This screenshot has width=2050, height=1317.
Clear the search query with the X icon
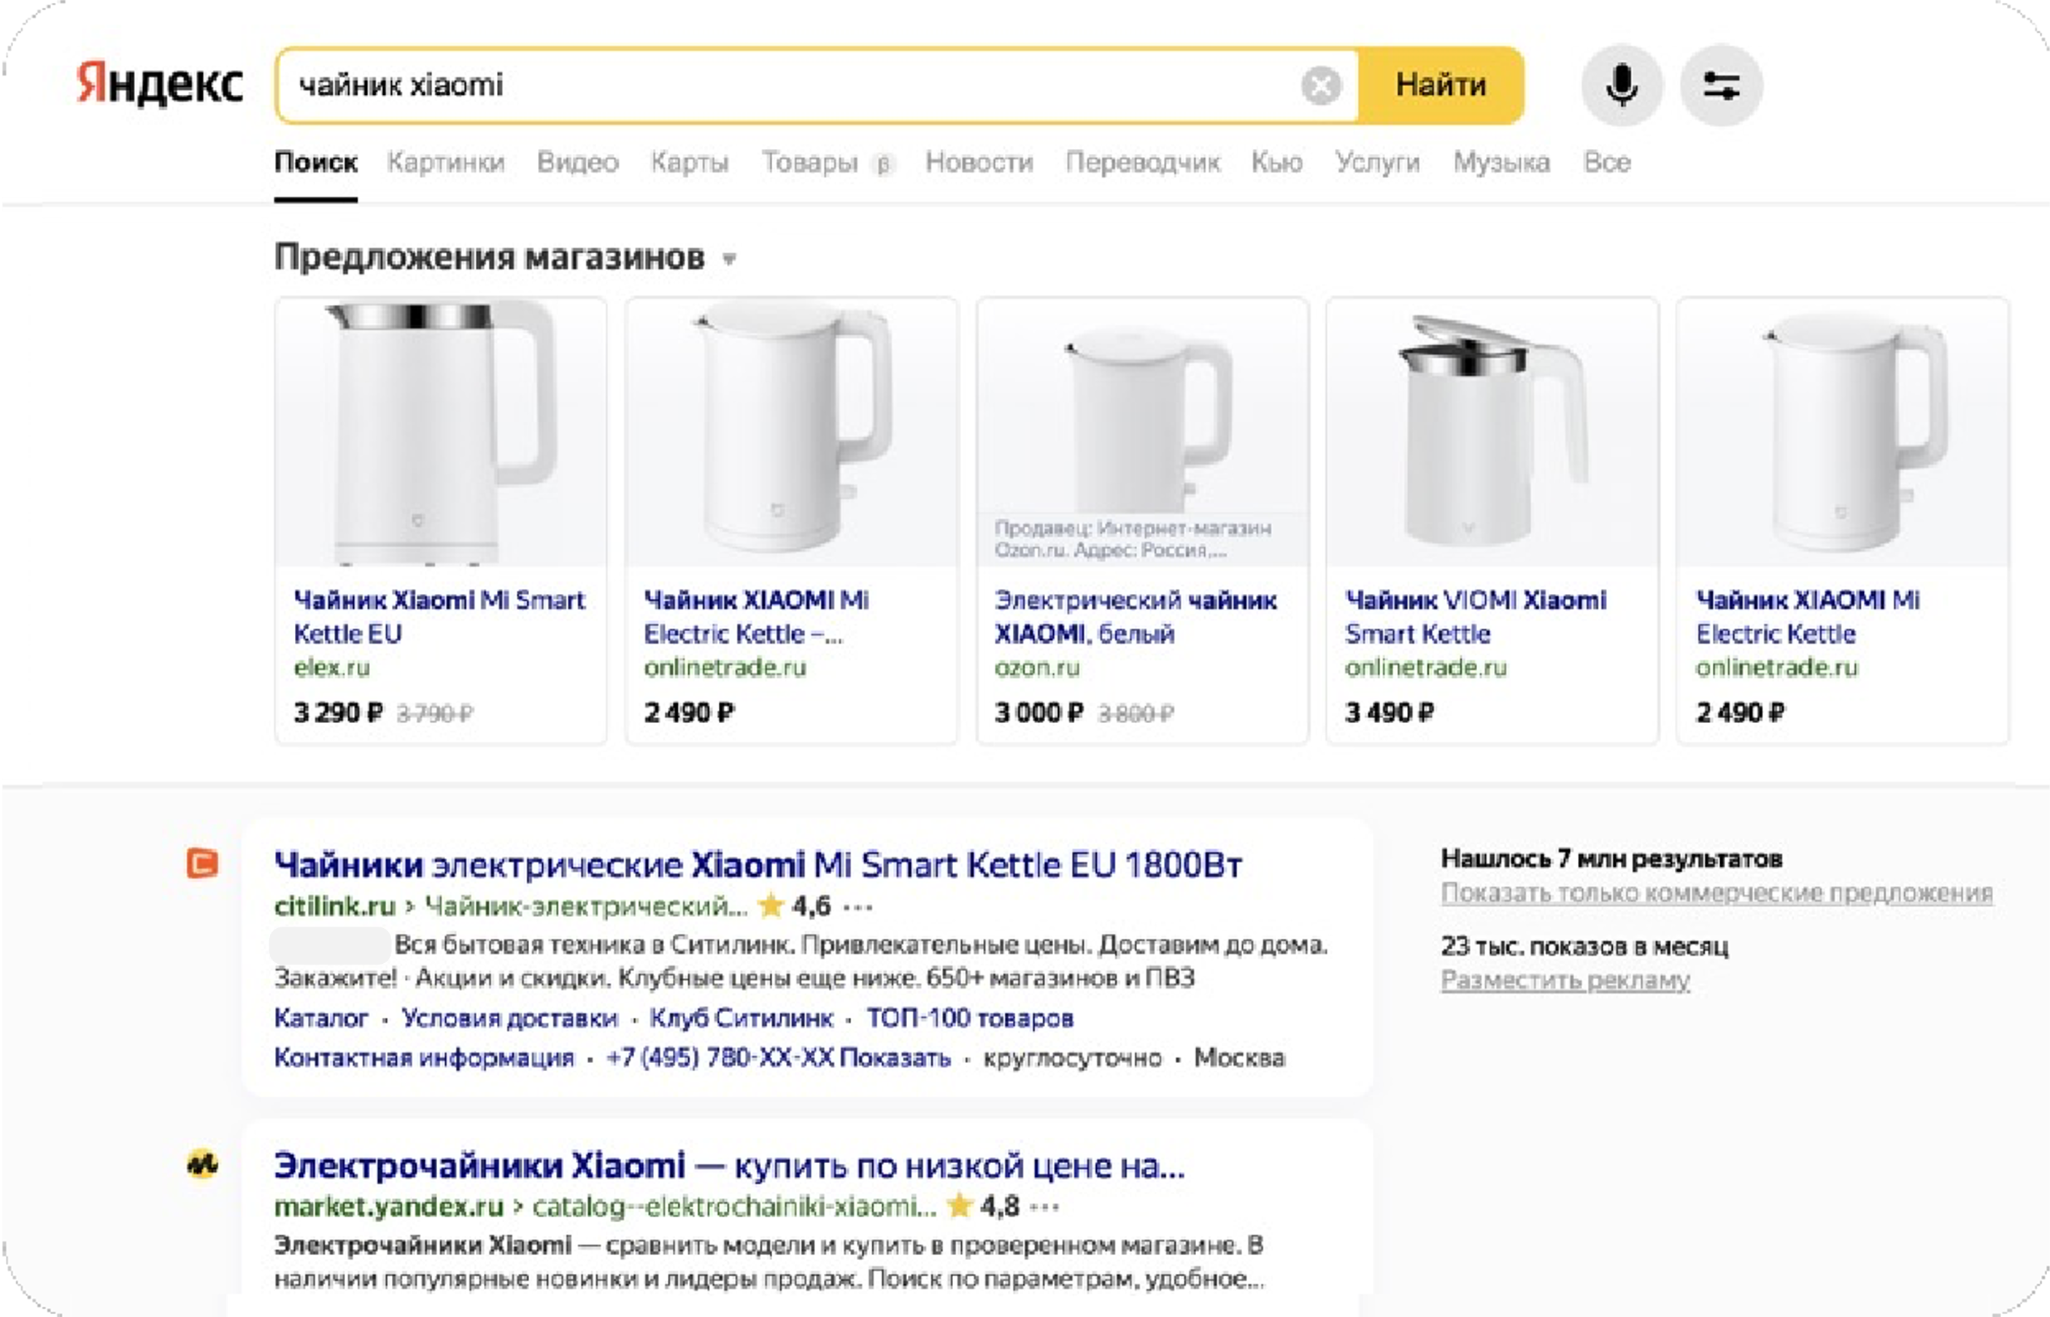click(x=1320, y=85)
